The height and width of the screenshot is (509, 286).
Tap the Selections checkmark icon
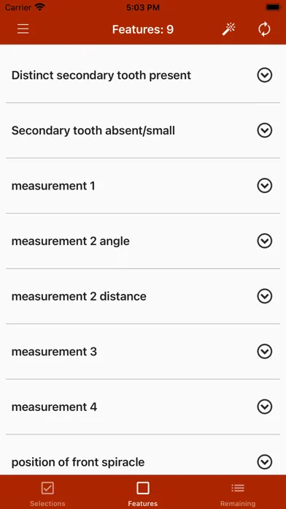47,488
